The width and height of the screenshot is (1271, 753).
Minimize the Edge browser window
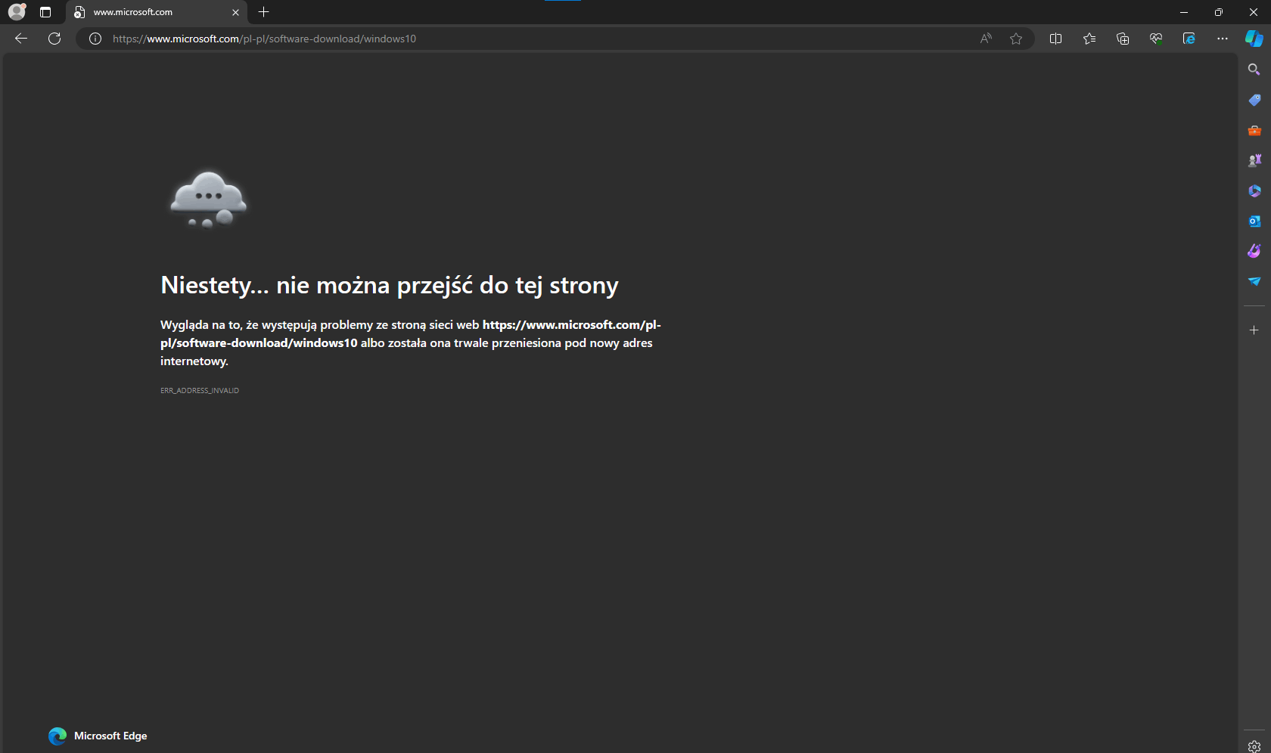click(x=1184, y=12)
